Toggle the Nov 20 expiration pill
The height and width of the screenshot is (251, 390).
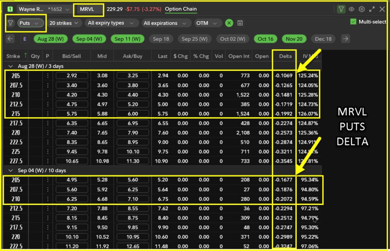tap(294, 39)
